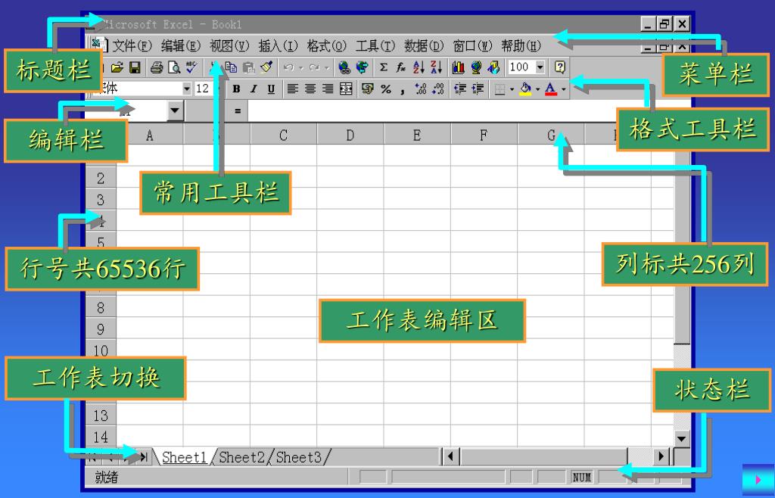Click the Borders icon

(x=500, y=89)
